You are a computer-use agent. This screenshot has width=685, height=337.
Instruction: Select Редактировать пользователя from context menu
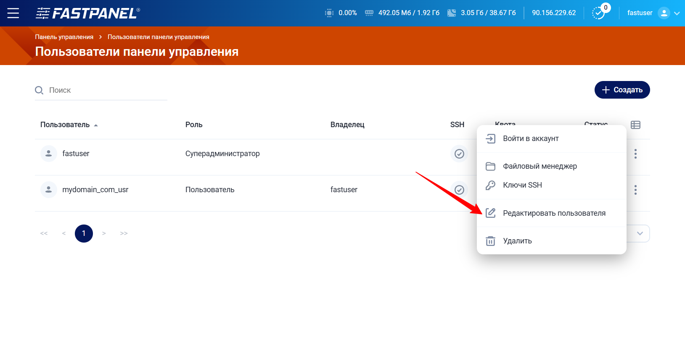[x=554, y=213]
